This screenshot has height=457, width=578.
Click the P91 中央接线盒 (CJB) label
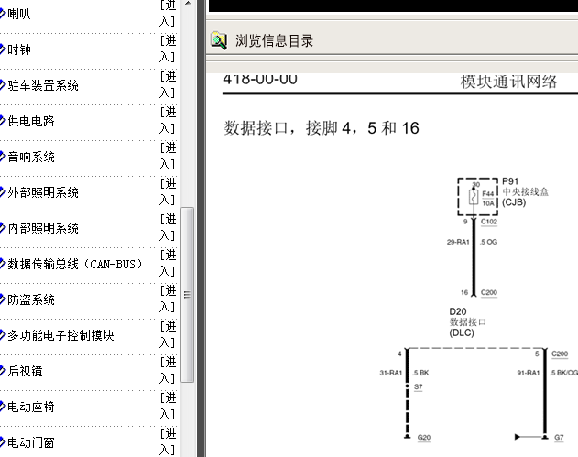(x=525, y=192)
